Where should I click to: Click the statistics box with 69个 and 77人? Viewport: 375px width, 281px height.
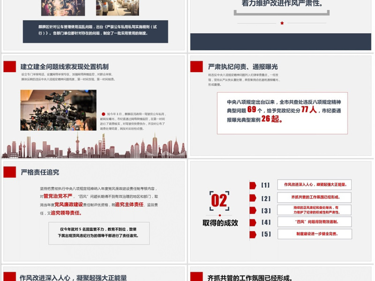282,113
